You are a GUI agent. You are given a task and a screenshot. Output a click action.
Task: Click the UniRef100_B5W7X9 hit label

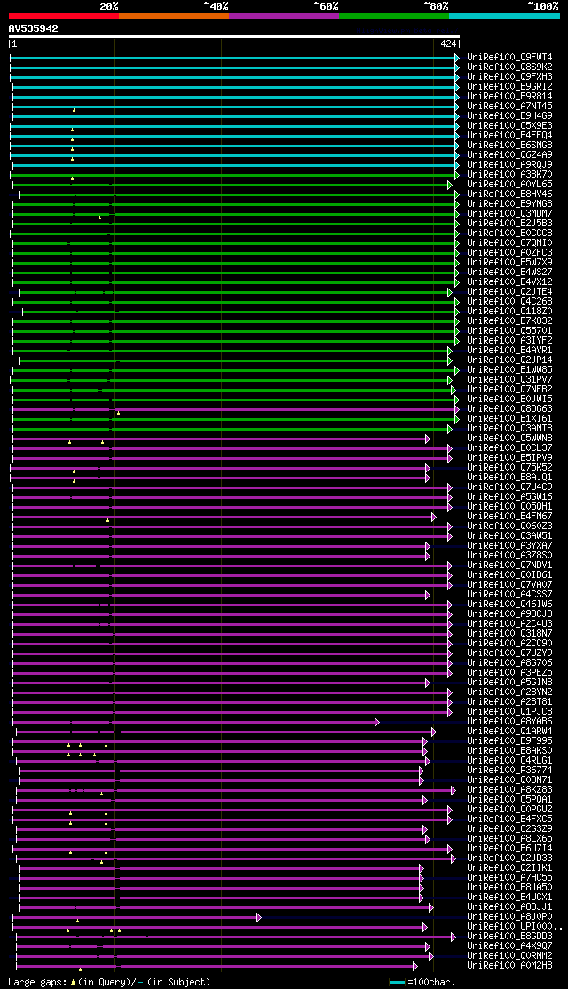tap(510, 263)
